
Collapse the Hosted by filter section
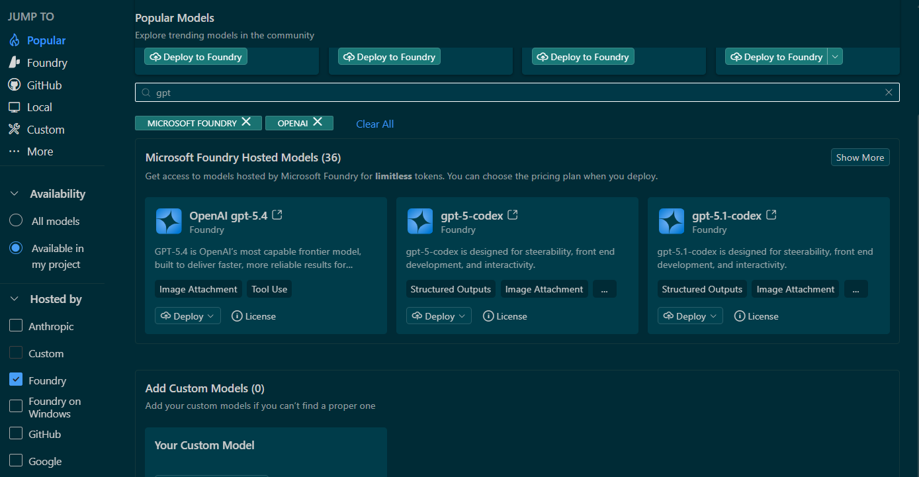15,299
